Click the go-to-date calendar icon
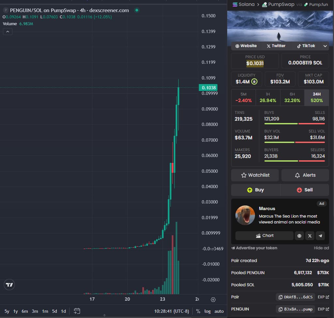Screen dimensions: 334x318 (77, 311)
